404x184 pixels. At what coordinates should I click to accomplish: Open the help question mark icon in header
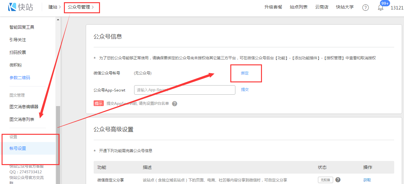click(365, 8)
